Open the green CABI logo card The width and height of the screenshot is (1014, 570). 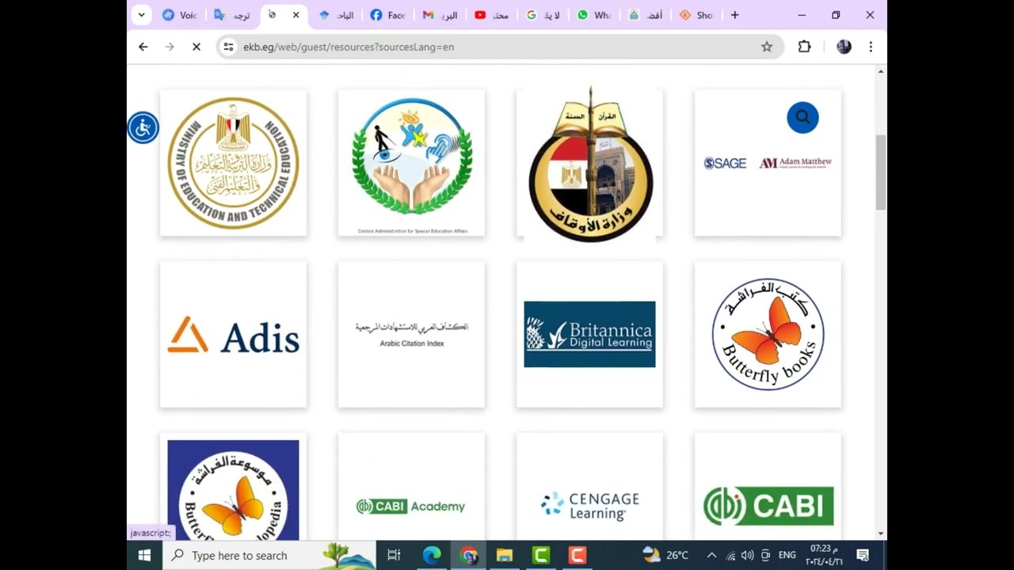click(768, 487)
